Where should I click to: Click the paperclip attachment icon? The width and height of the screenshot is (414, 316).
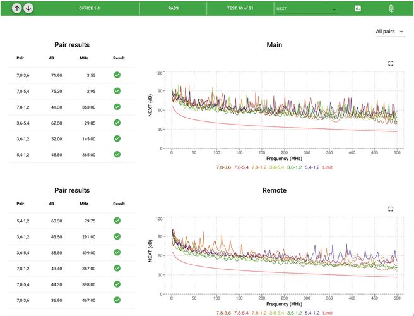391,9
